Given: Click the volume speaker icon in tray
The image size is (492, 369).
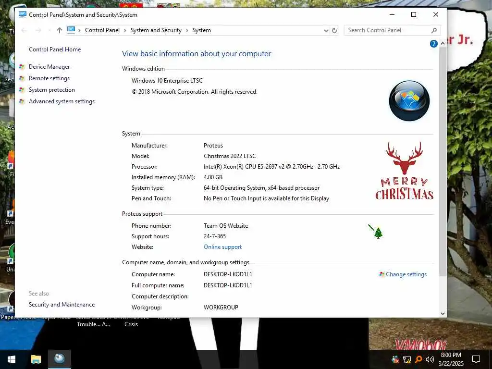Looking at the screenshot, I should [430, 359].
